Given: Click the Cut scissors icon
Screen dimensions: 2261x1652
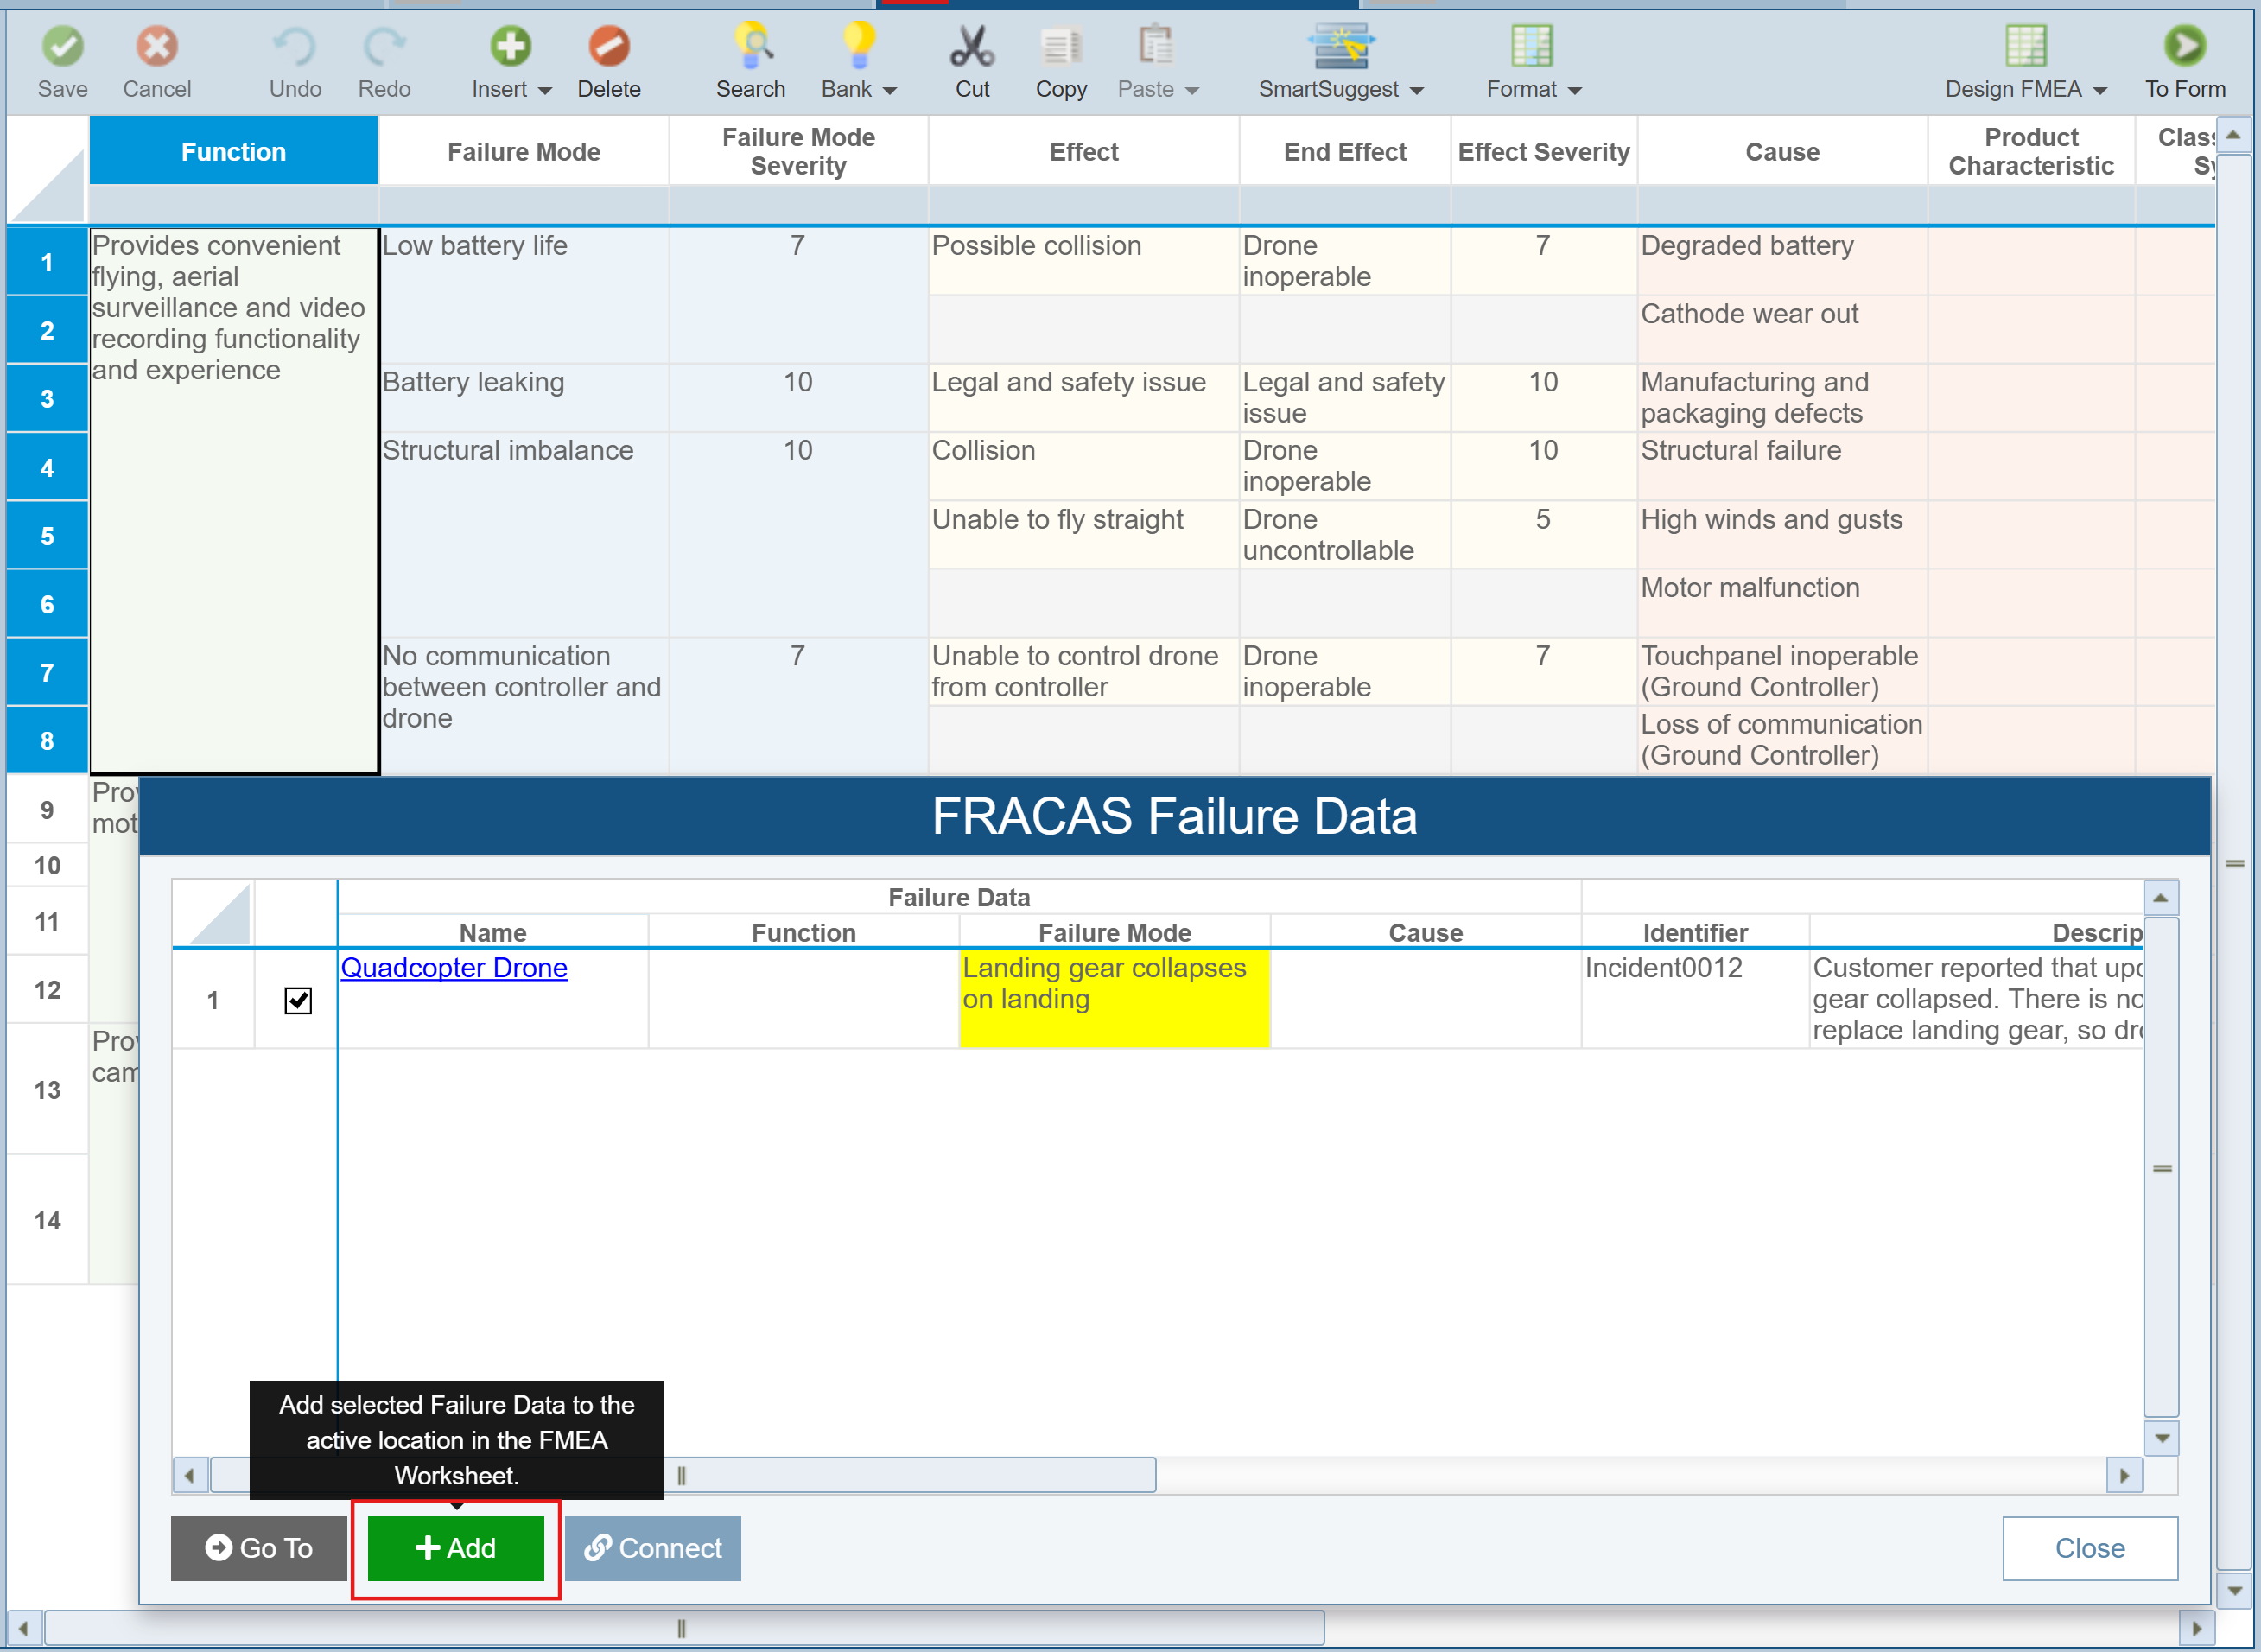Looking at the screenshot, I should pos(972,47).
